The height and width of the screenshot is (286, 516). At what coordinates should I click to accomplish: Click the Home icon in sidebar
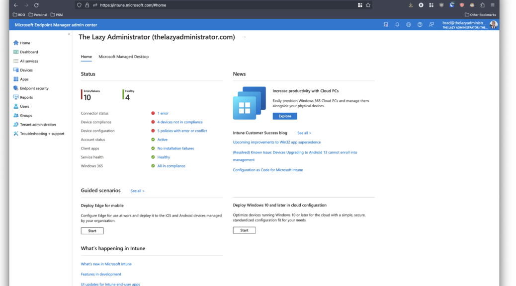point(16,43)
